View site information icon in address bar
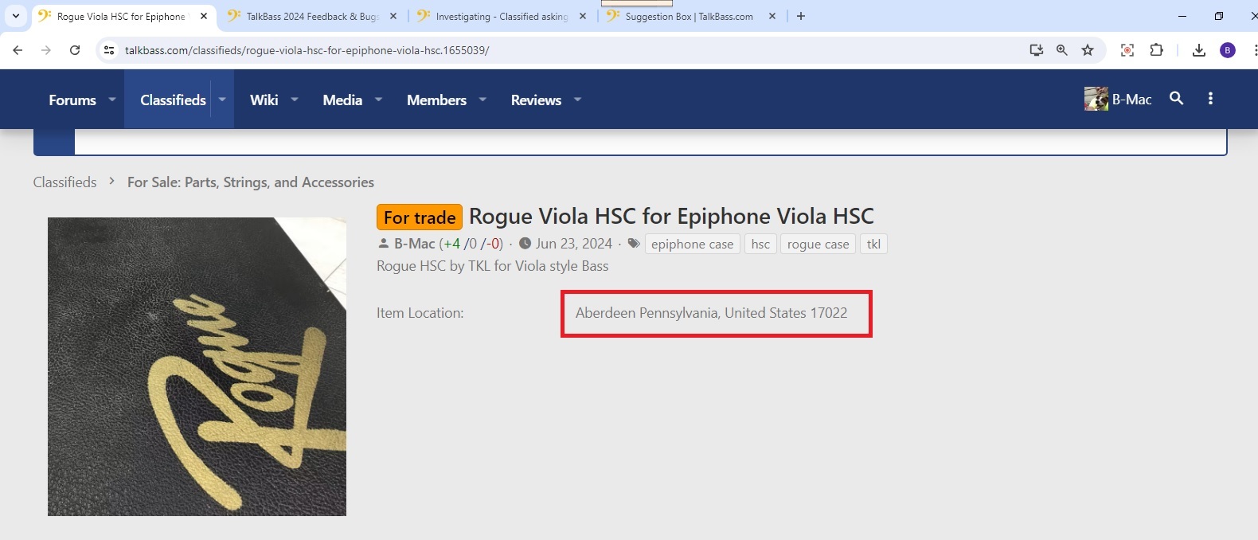This screenshot has height=540, width=1258. [x=109, y=50]
